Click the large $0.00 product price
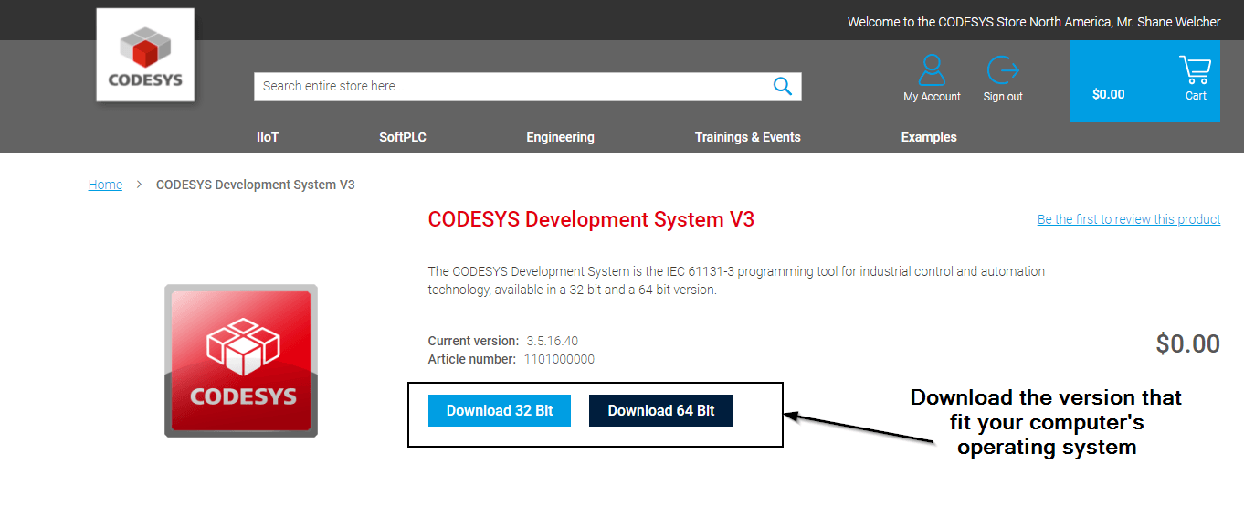This screenshot has height=507, width=1244. click(1187, 343)
